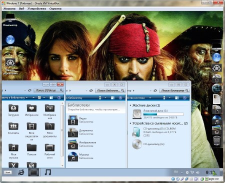Collapse the Жесткие диски group
The image size is (225, 183).
click(130, 105)
